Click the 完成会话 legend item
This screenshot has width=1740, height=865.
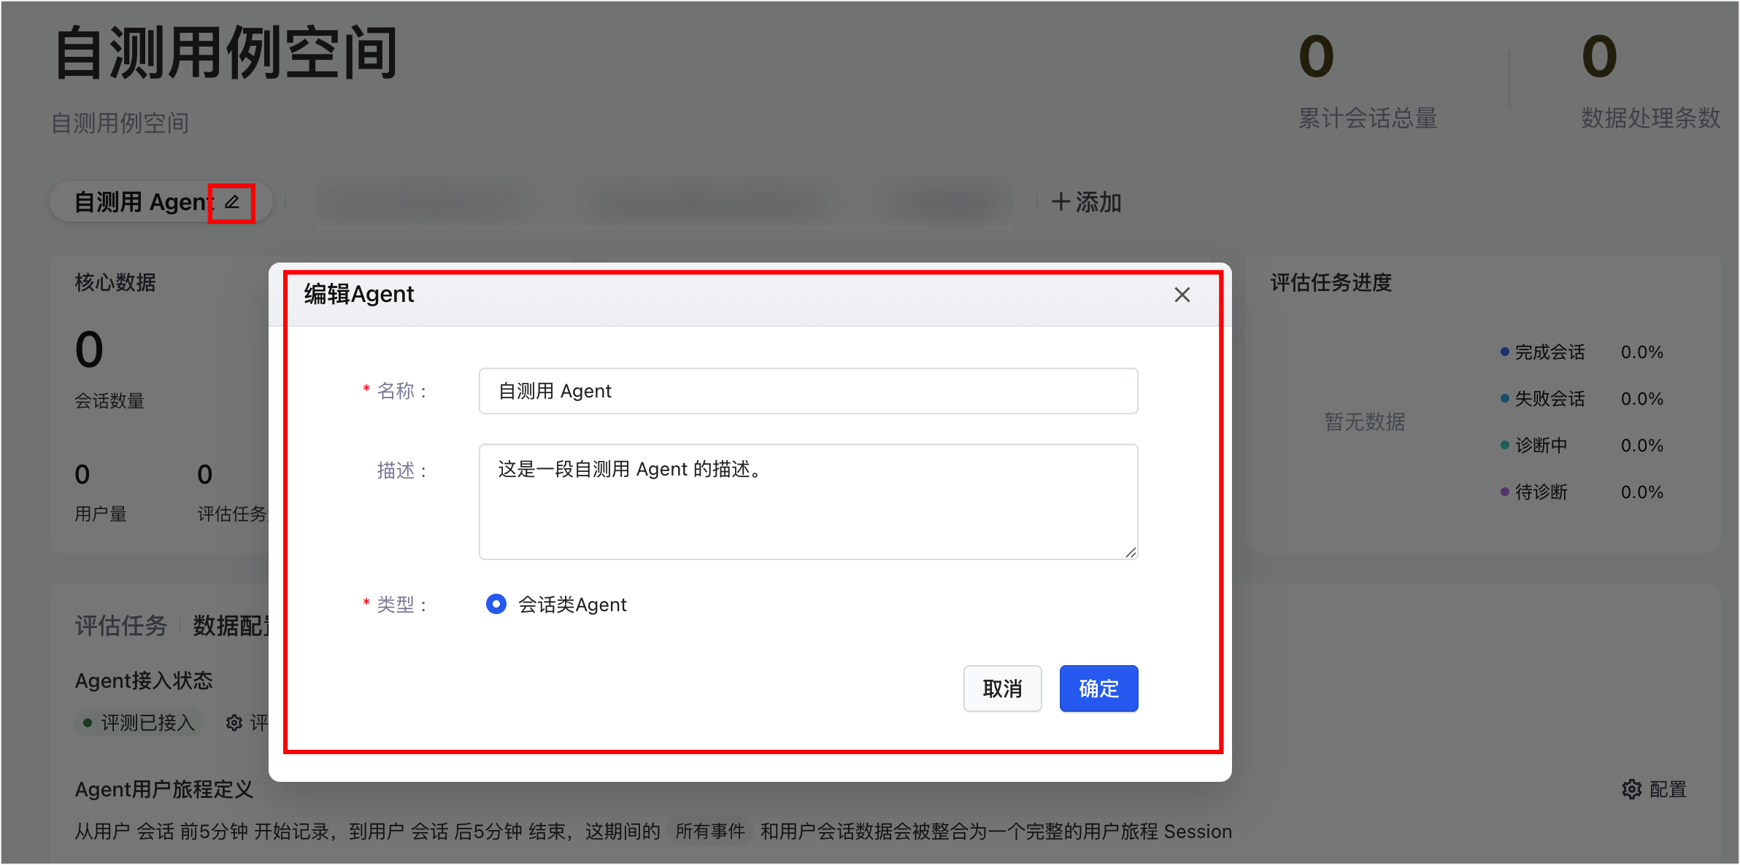[x=1549, y=352]
